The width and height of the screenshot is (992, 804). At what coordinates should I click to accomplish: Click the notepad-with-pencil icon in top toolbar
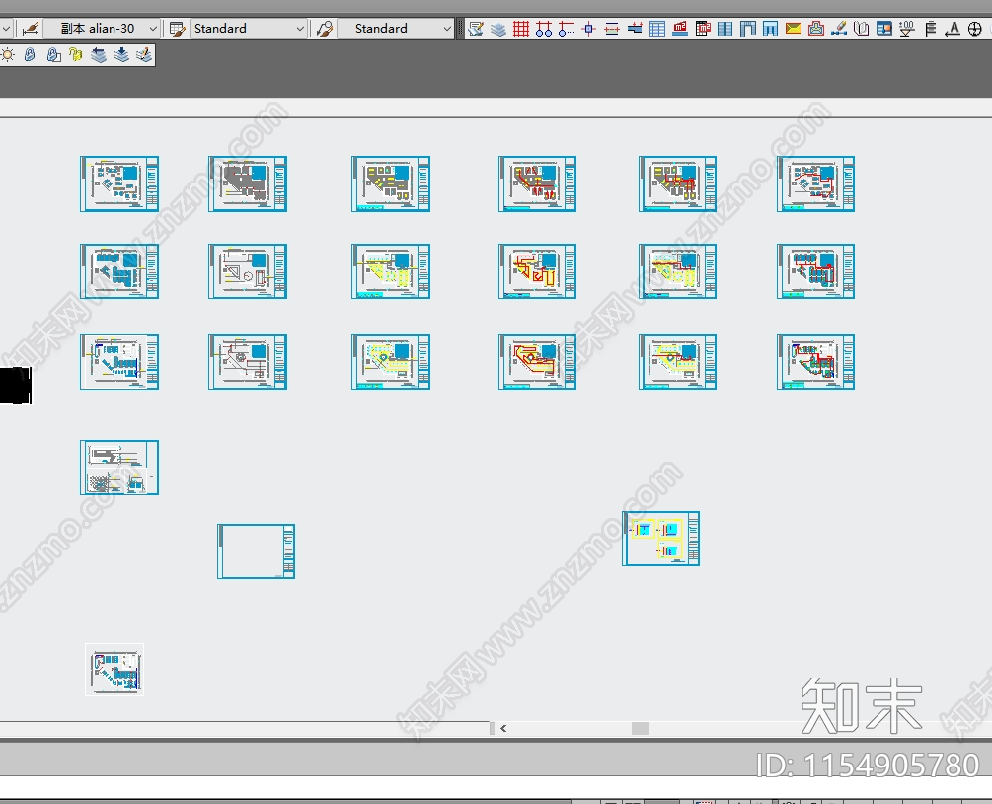476,29
